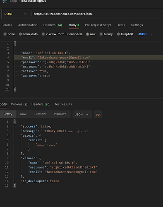This screenshot has width=163, height=207.
Task: Open the response JSON format dropdown
Action: tap(82, 114)
